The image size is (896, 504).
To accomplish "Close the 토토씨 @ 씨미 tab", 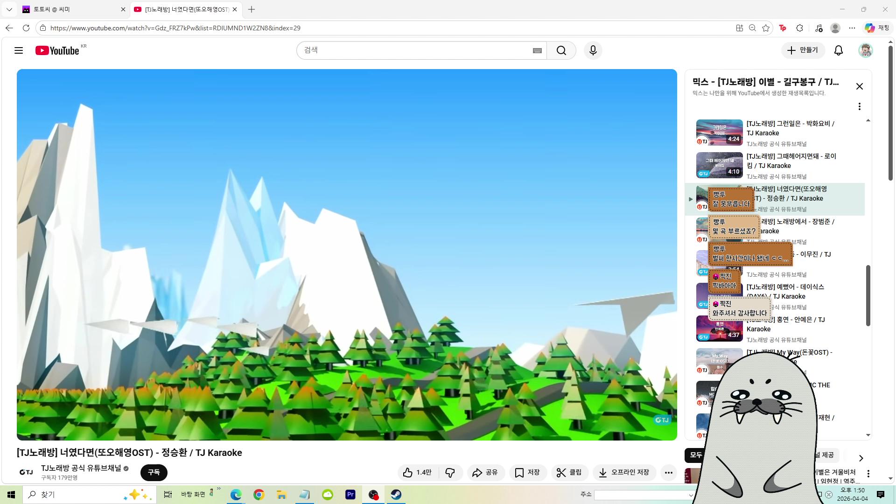I will tap(123, 9).
